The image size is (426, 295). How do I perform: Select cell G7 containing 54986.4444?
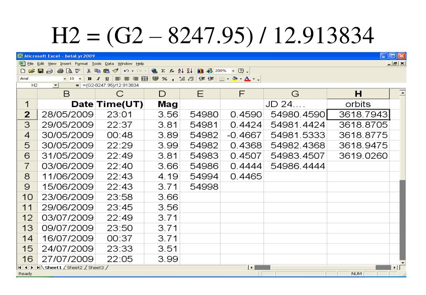point(295,166)
